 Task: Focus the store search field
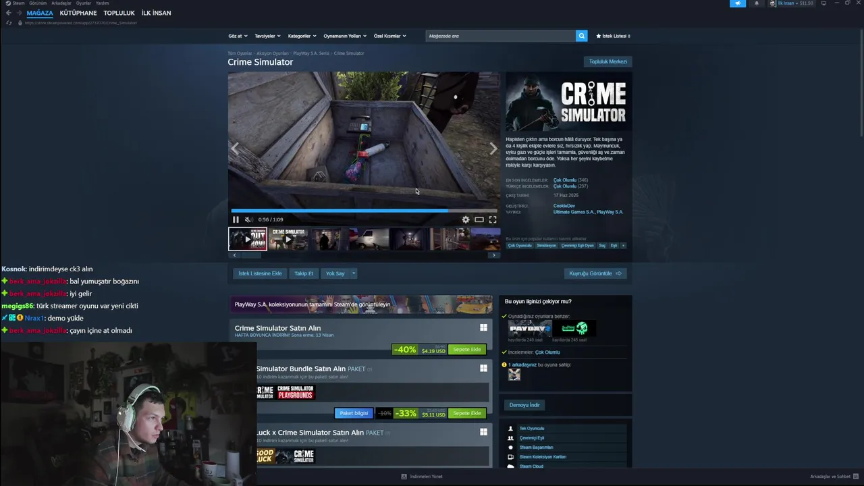[x=500, y=36]
